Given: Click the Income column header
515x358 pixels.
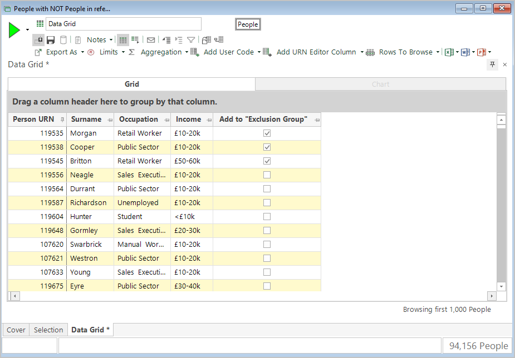Looking at the screenshot, I should [x=192, y=120].
